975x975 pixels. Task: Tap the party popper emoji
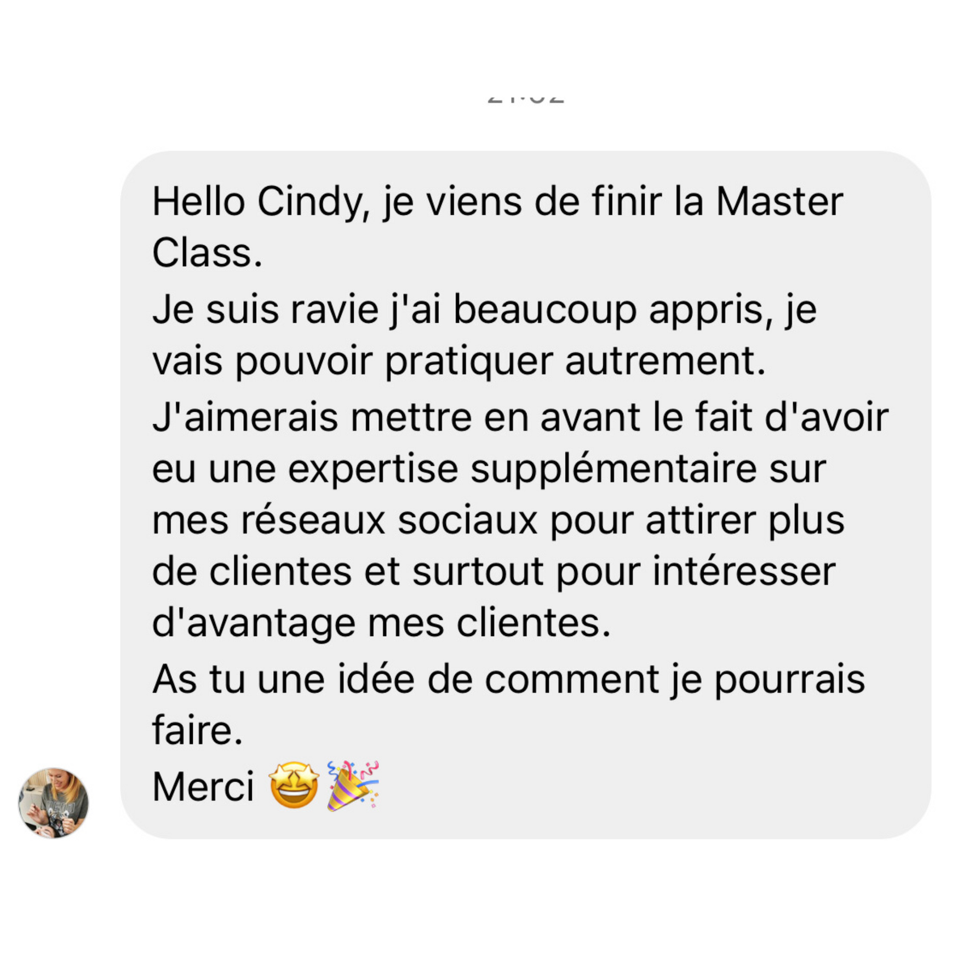click(353, 785)
